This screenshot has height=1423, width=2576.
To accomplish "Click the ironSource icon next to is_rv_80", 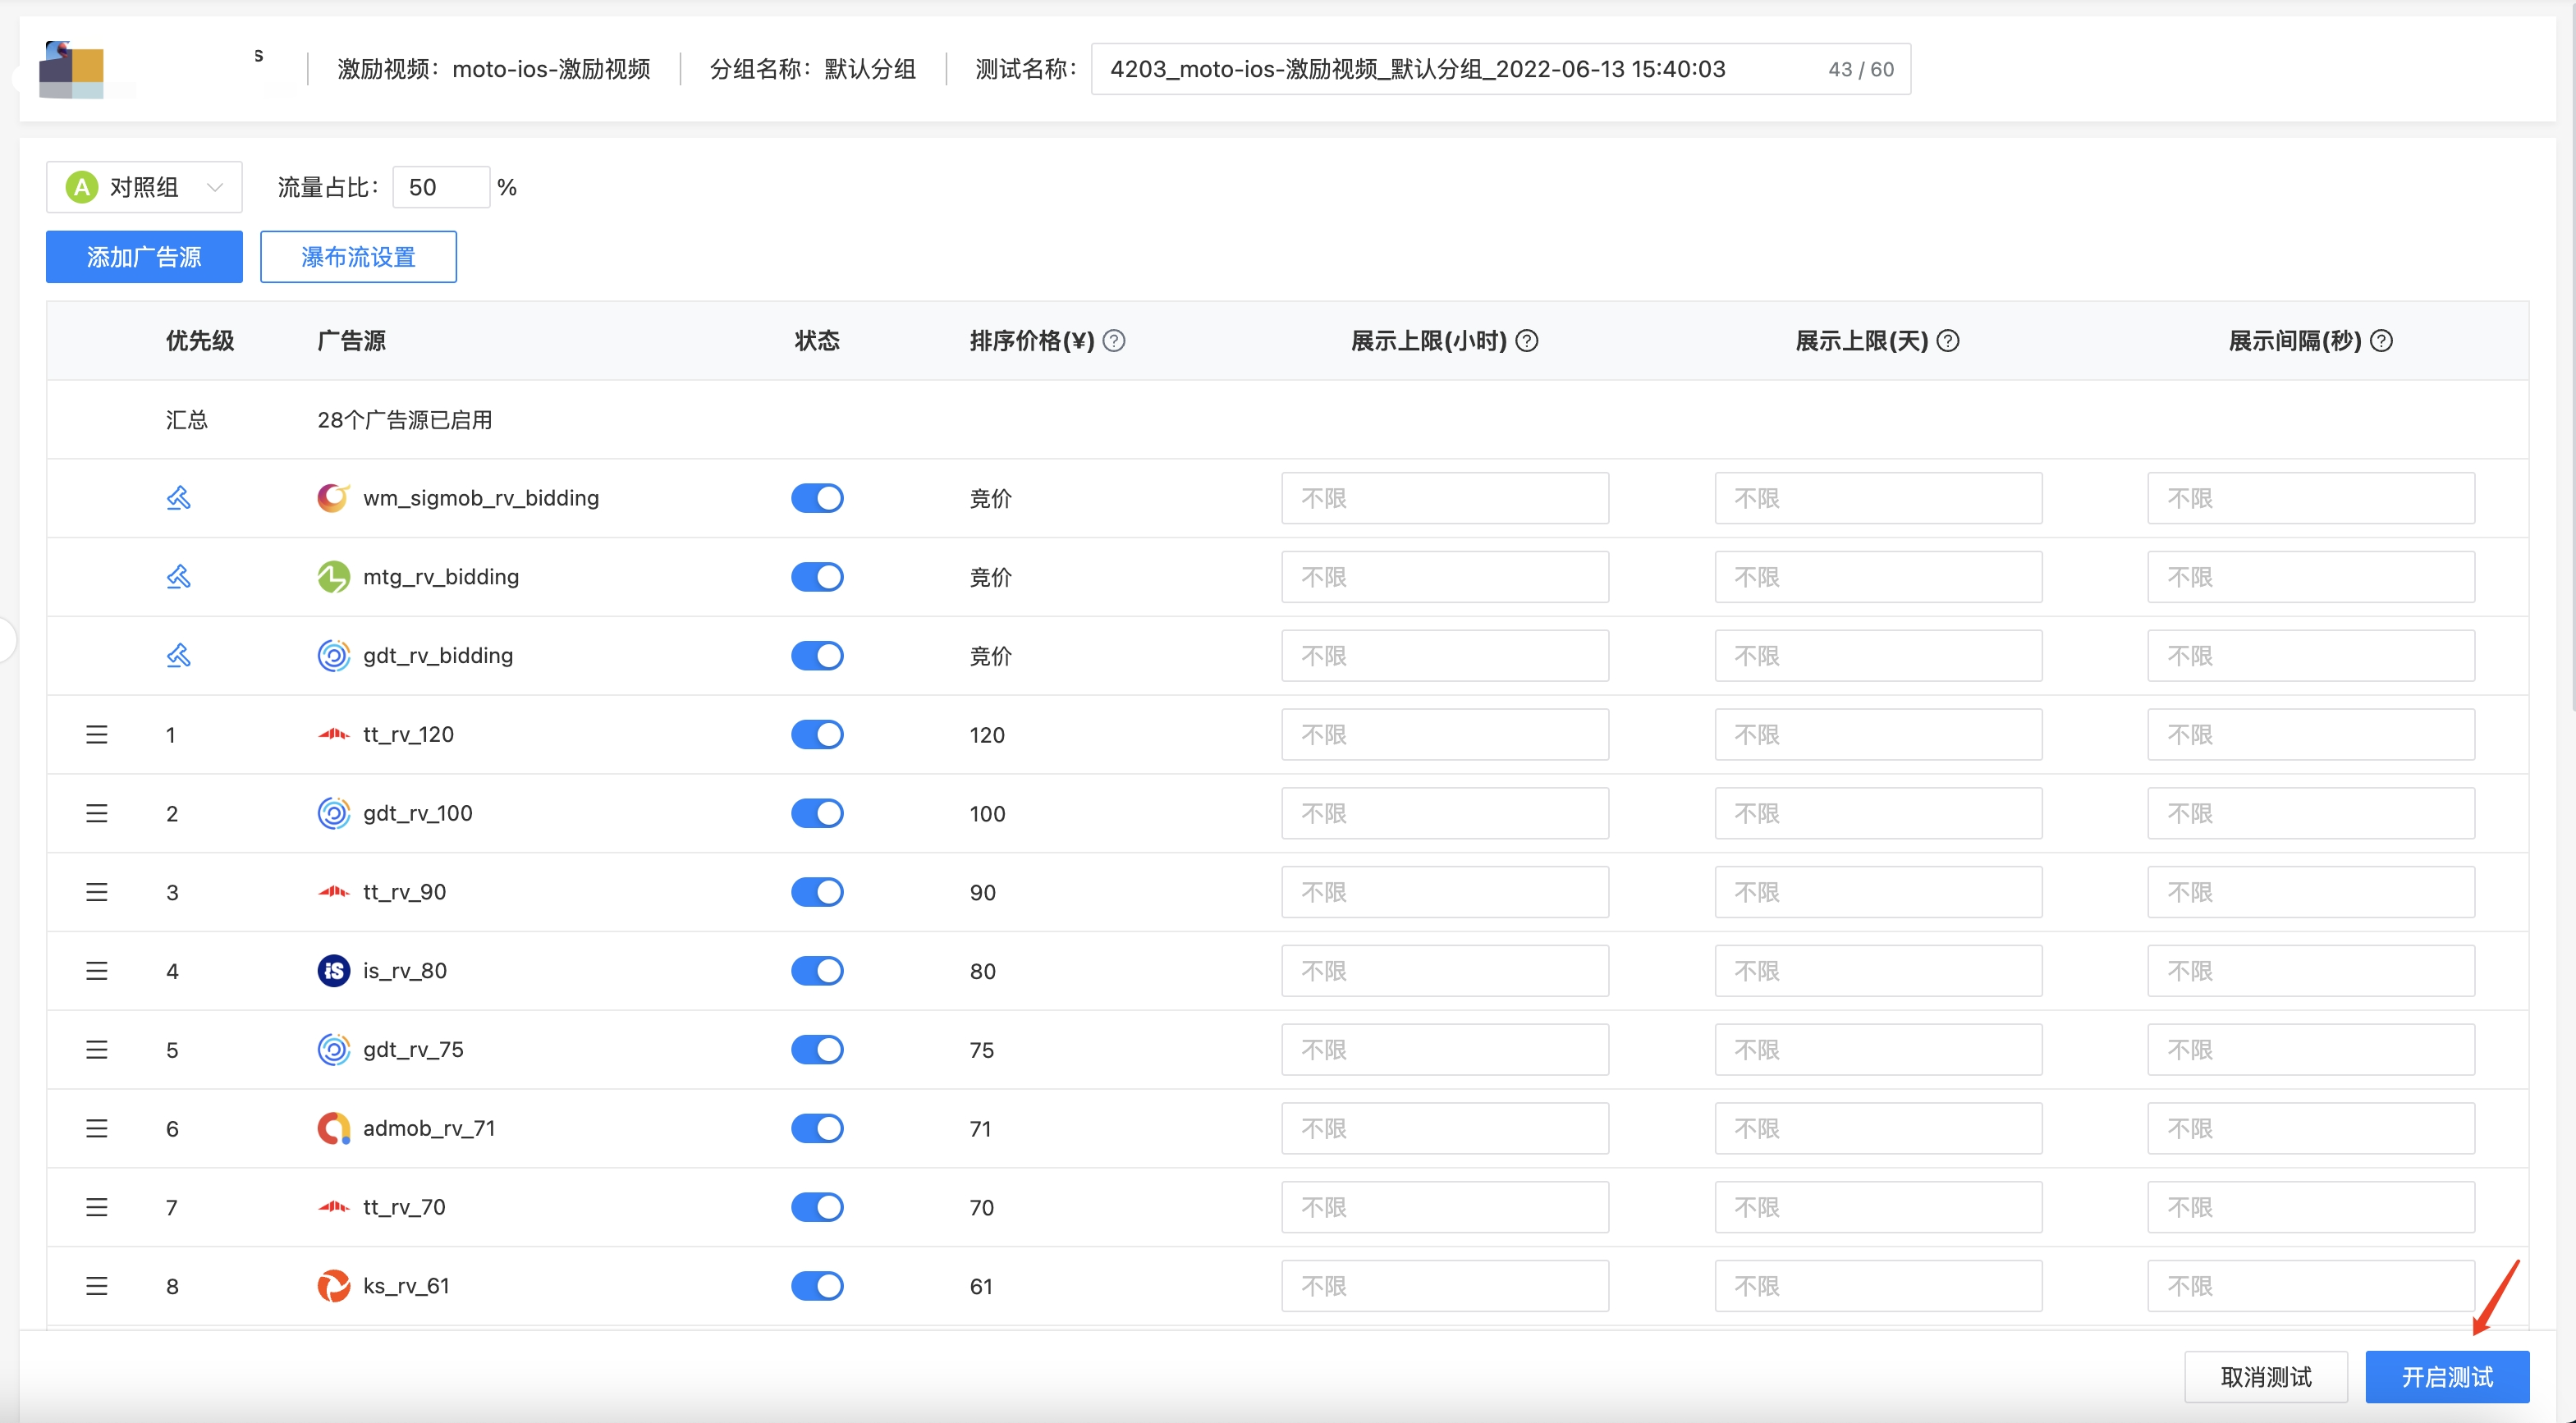I will pos(333,970).
